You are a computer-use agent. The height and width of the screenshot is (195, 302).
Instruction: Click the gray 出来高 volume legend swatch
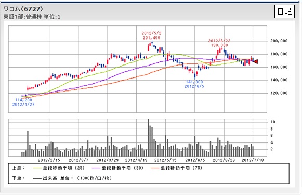point(37,179)
